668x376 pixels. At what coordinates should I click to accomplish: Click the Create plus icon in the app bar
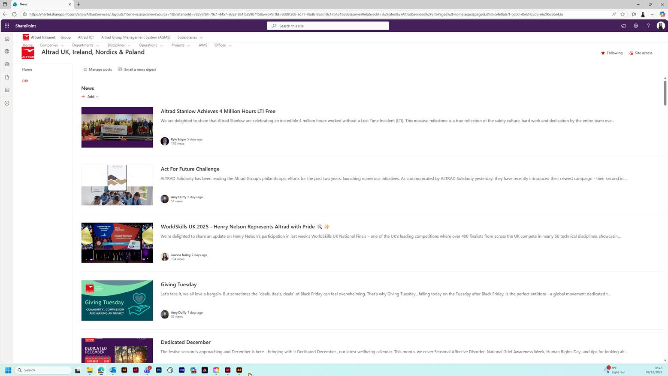coord(7,103)
